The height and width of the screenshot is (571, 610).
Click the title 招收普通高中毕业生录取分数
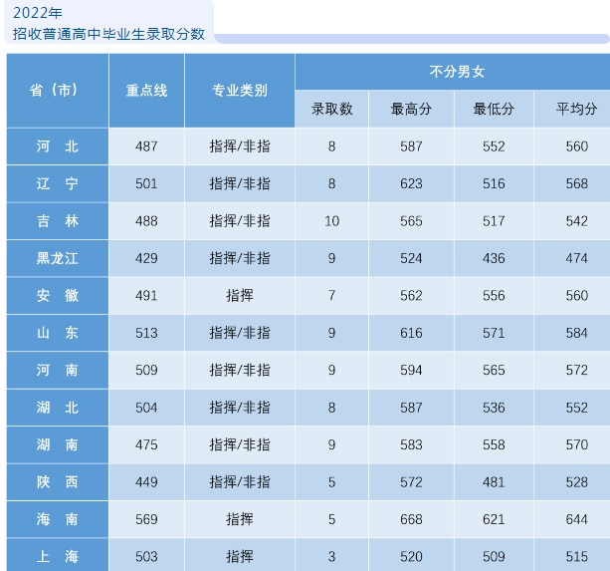[x=109, y=34]
